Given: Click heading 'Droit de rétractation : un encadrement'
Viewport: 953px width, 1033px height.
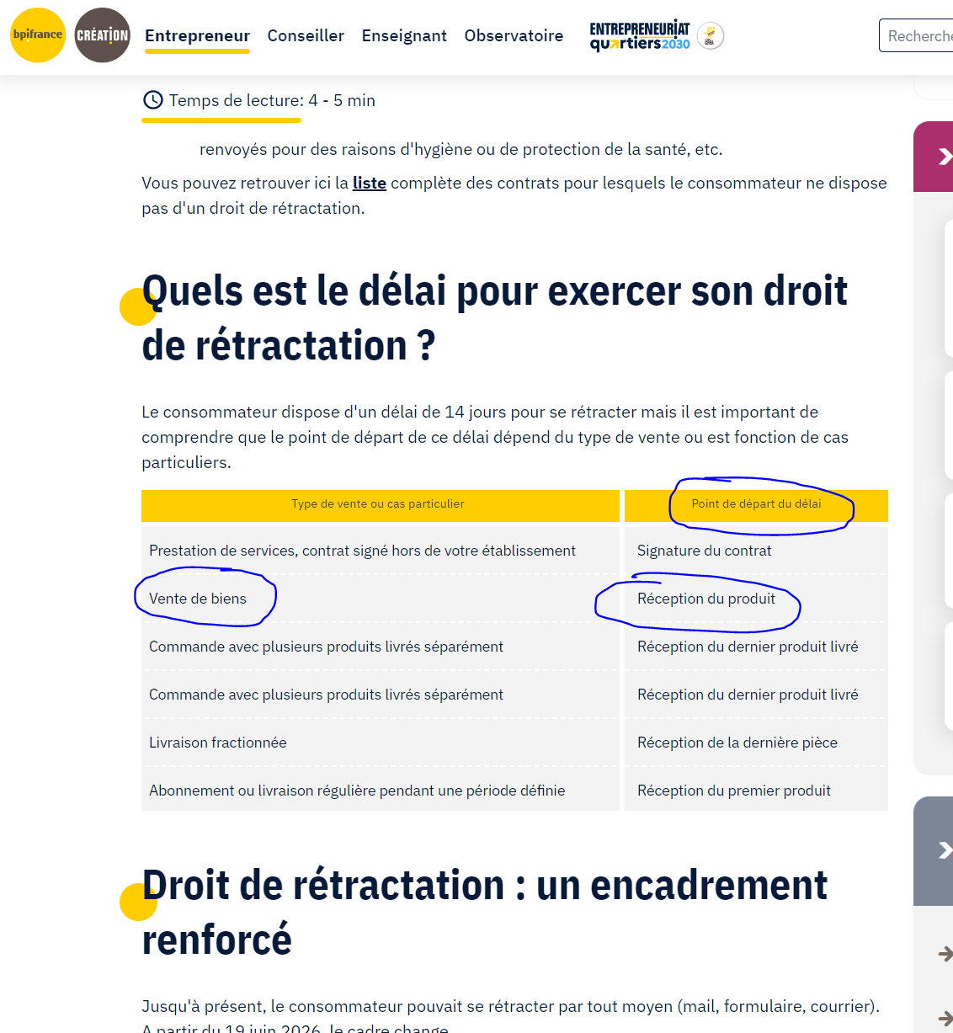Looking at the screenshot, I should coord(485,912).
